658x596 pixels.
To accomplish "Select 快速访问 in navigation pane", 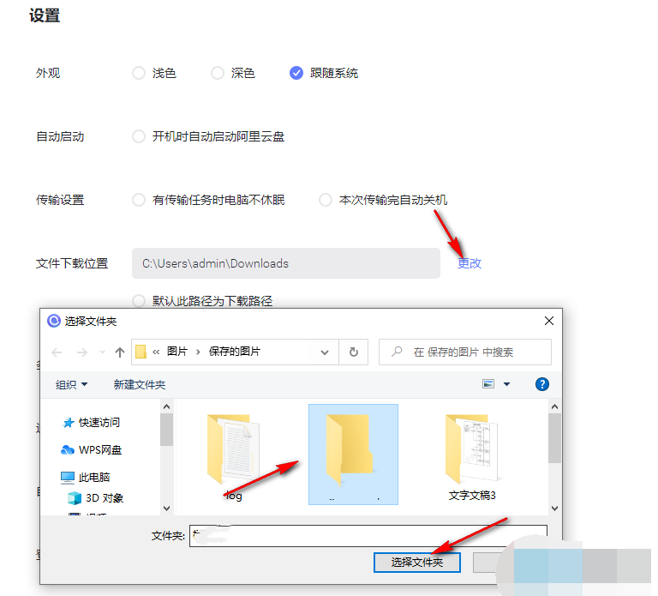I will pyautogui.click(x=92, y=423).
